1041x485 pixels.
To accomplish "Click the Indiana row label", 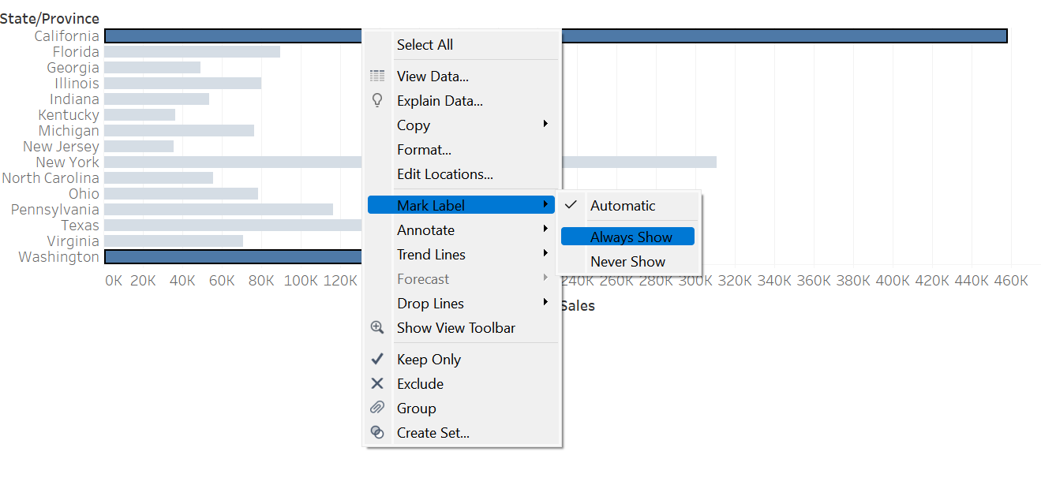I will (75, 99).
